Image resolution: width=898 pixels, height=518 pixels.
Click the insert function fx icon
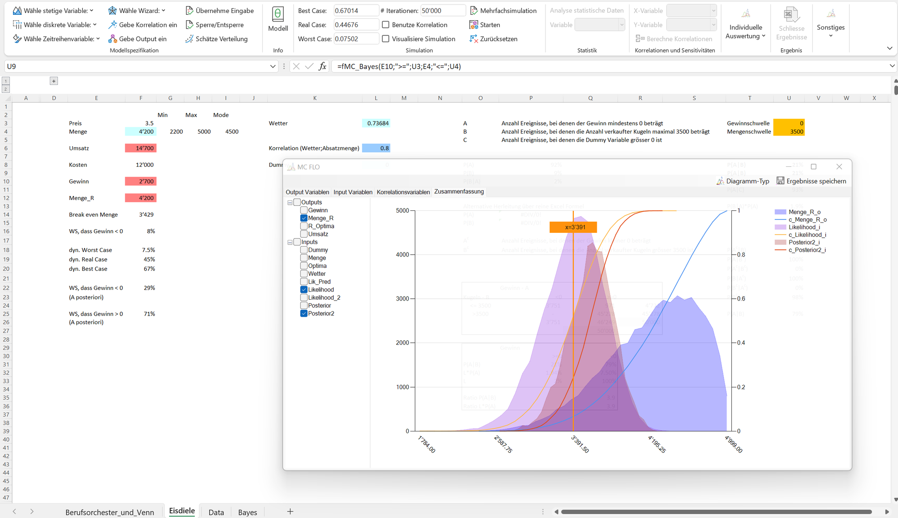point(322,66)
